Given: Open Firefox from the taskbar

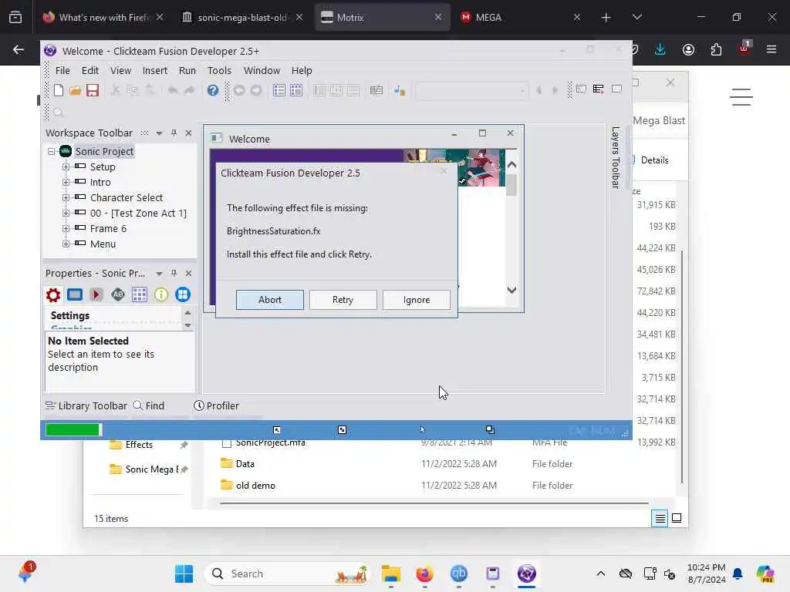Looking at the screenshot, I should click(424, 573).
